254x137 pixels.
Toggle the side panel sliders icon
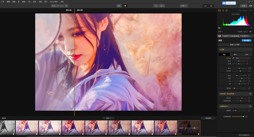(211, 6)
